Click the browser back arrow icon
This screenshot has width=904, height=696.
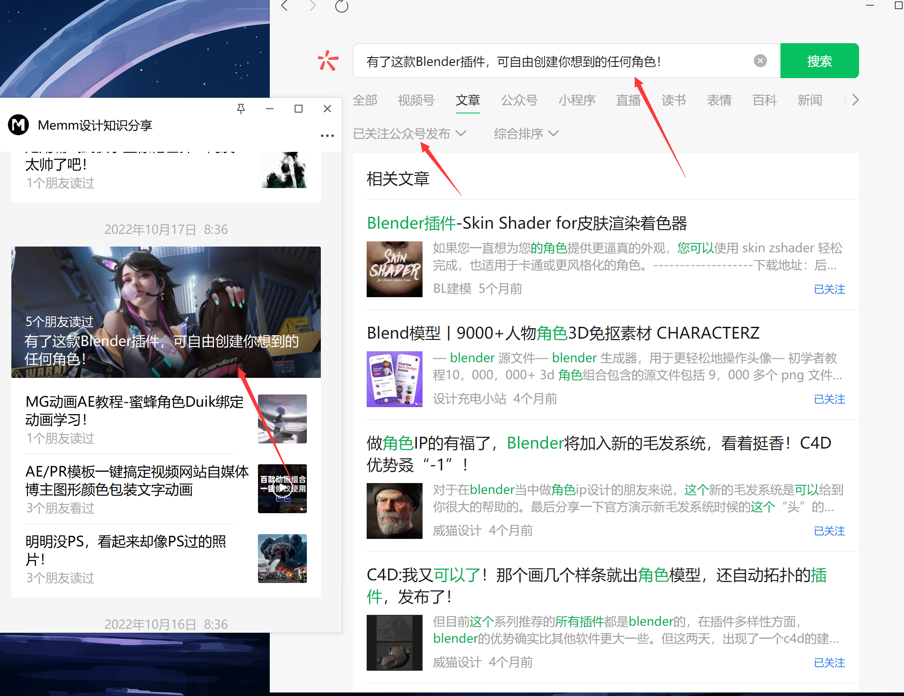pyautogui.click(x=285, y=6)
